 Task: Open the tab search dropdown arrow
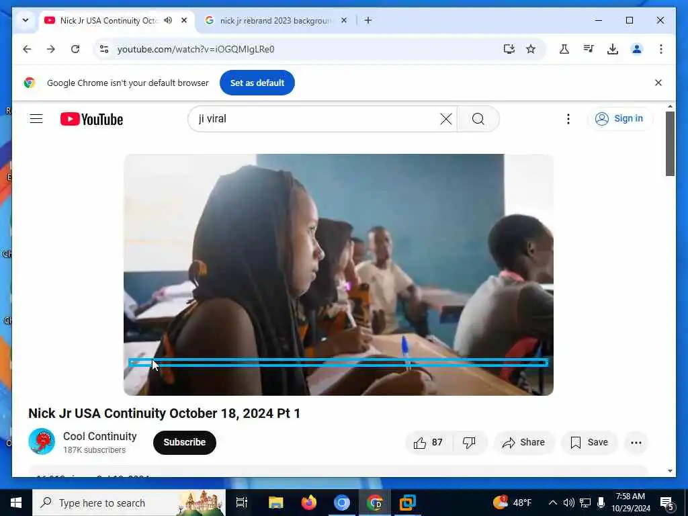click(x=26, y=20)
